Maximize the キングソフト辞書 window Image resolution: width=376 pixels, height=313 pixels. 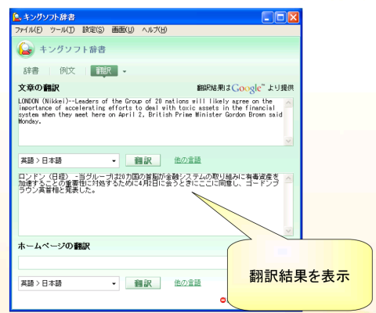coord(280,18)
